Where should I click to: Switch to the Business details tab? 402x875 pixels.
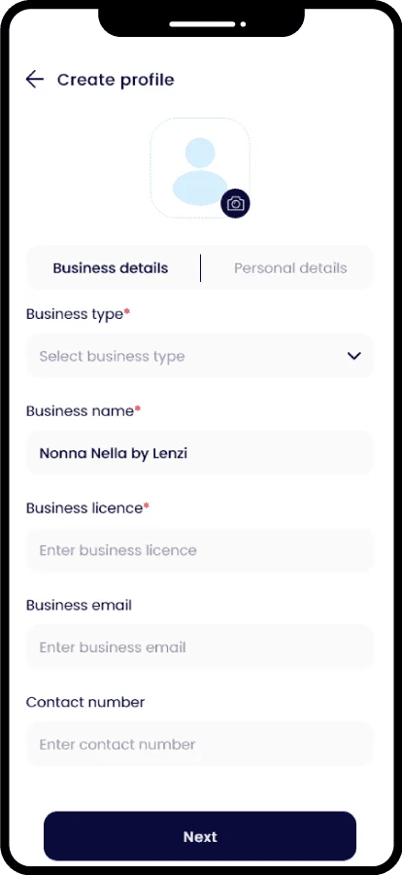point(111,268)
